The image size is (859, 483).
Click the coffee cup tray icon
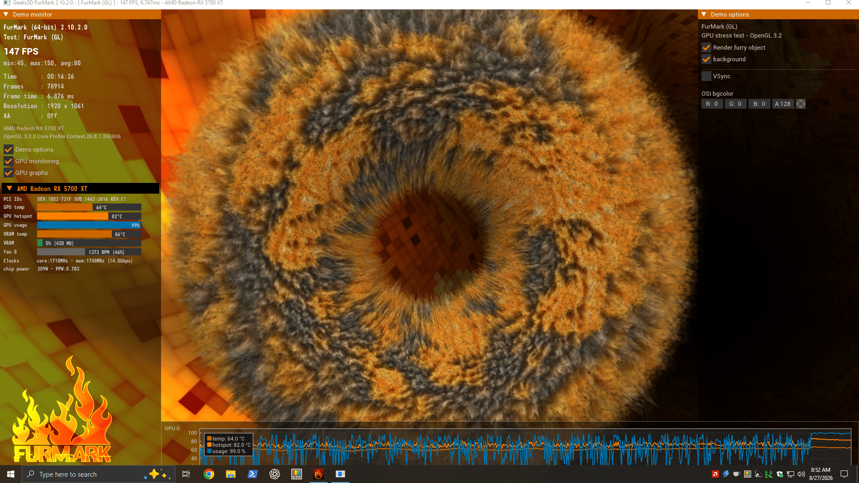pyautogui.click(x=736, y=474)
